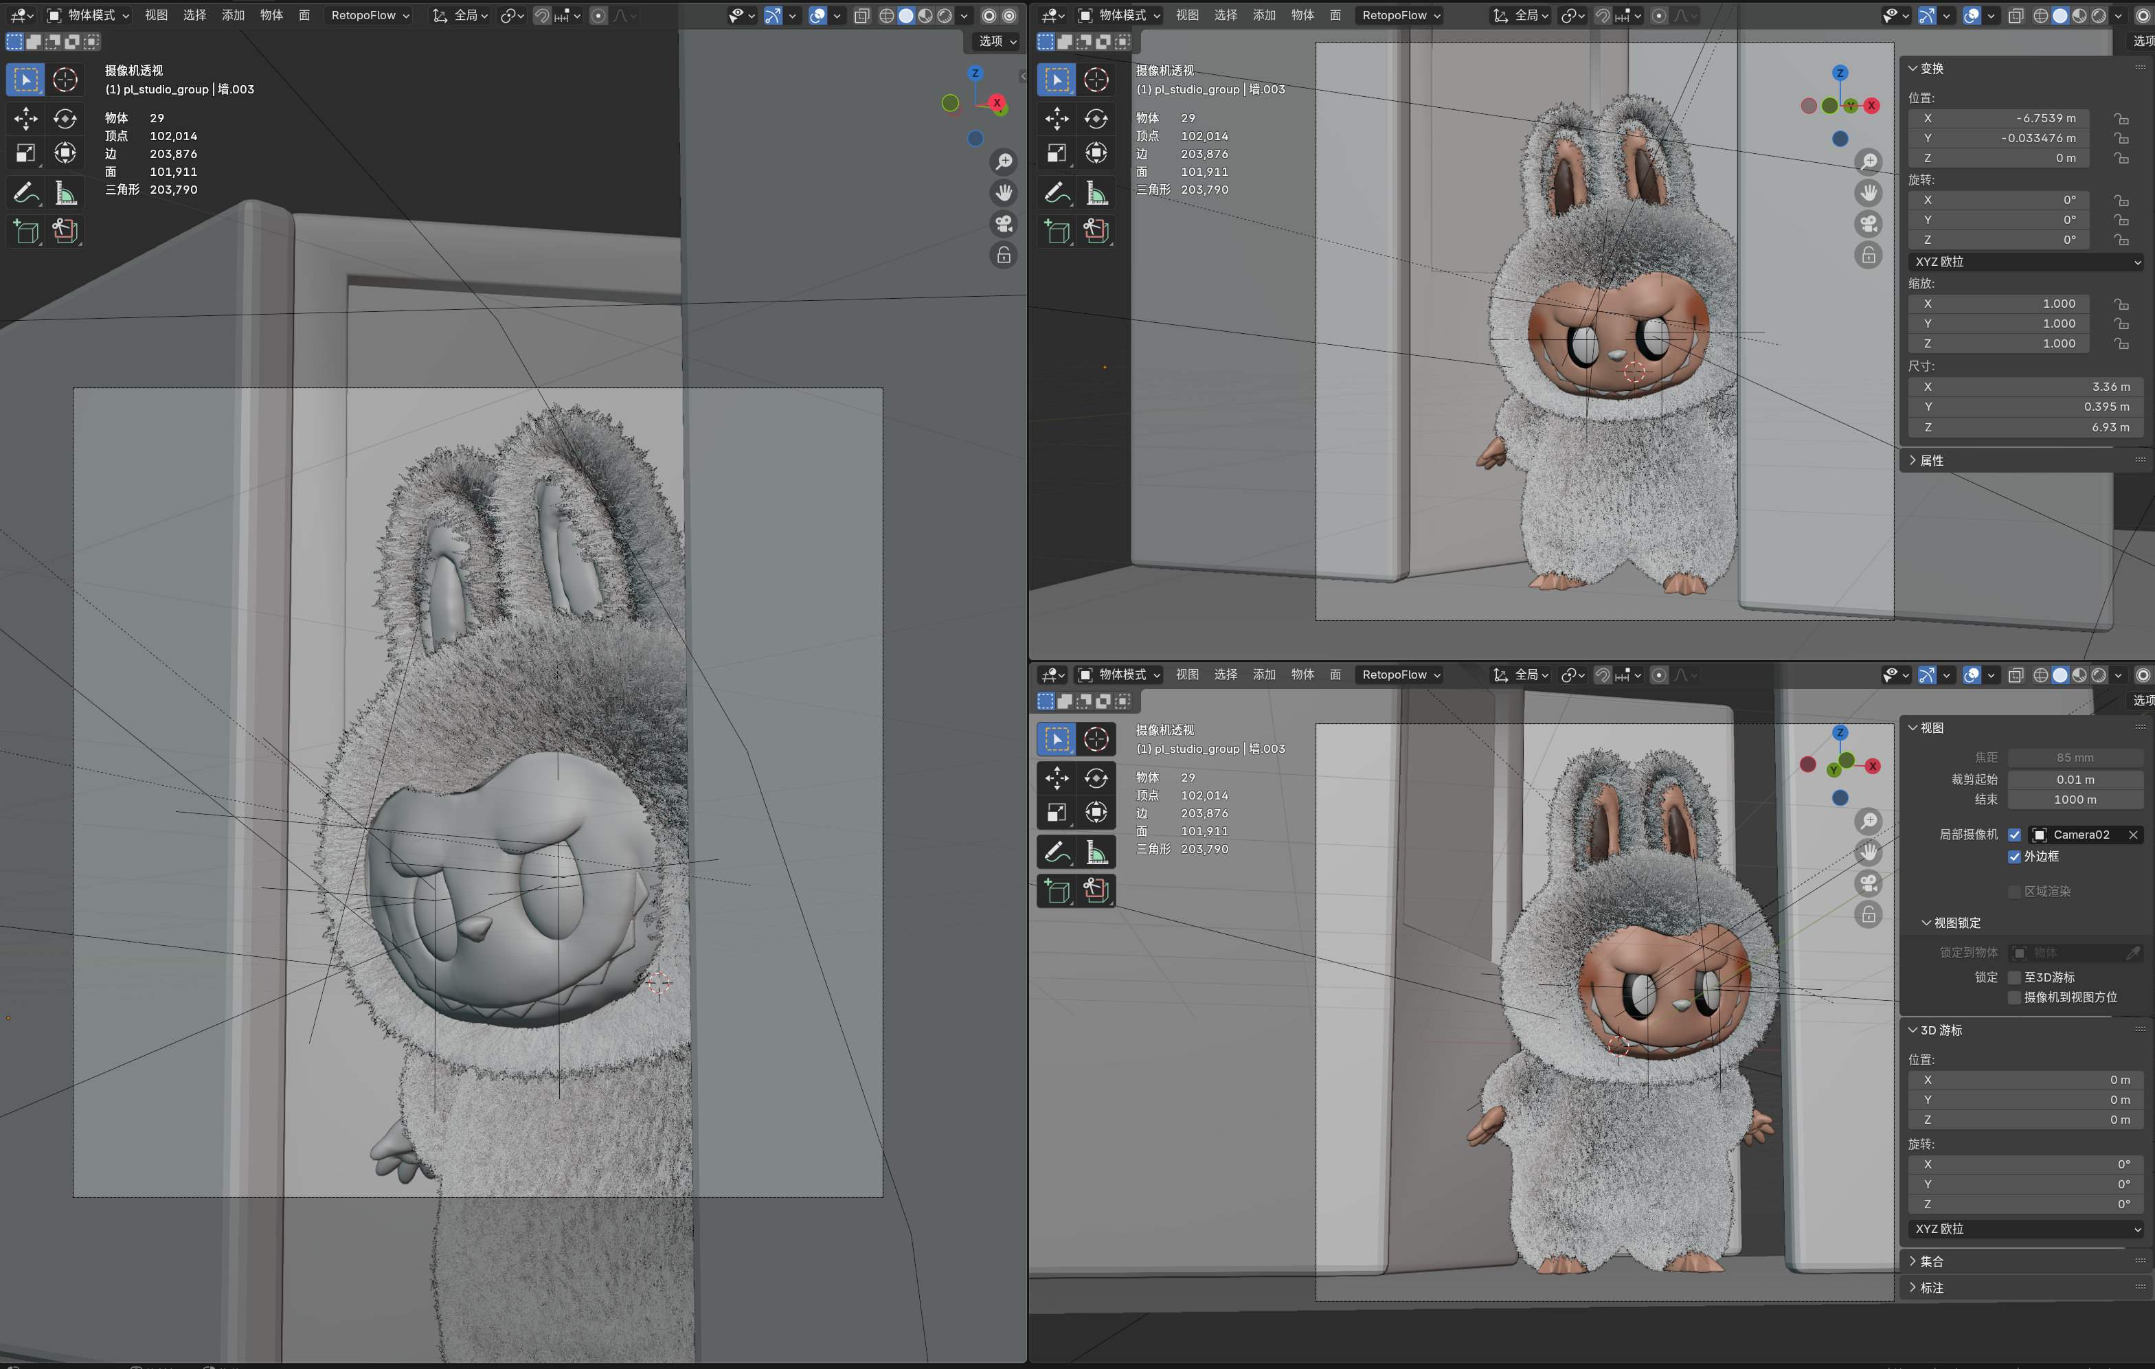Clear the Camera02 local camera field

pyautogui.click(x=2132, y=835)
